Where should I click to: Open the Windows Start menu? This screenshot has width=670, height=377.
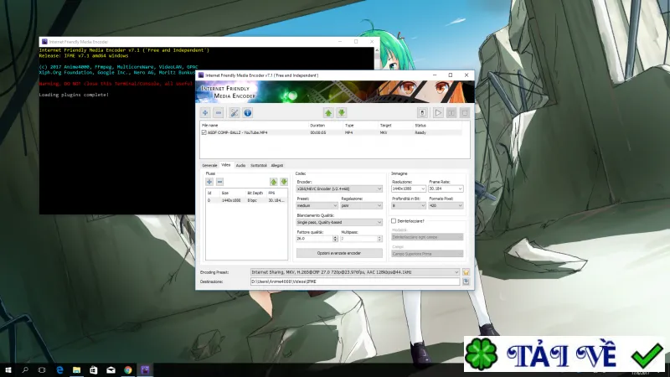tap(8, 369)
